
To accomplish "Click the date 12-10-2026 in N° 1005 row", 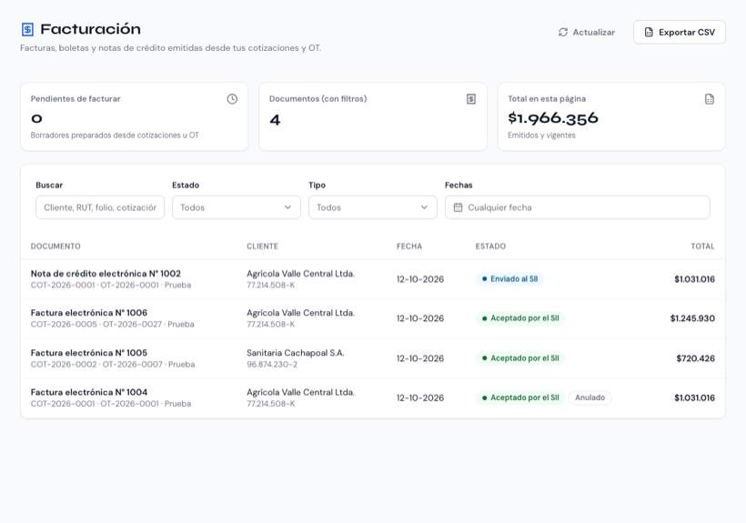I will pos(420,358).
